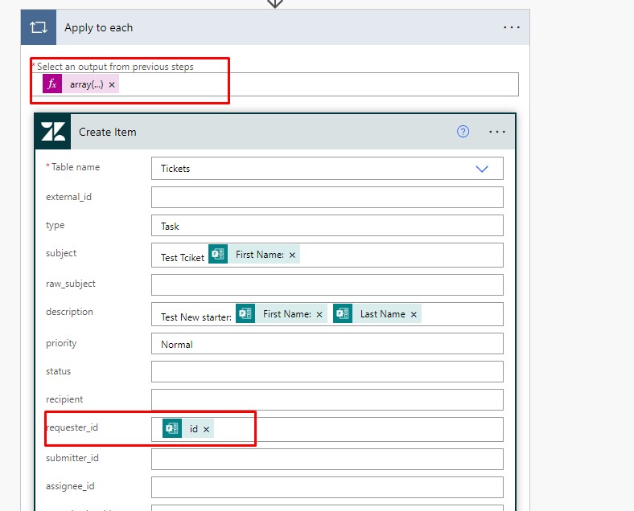This screenshot has width=634, height=511.
Task: Click the Apply to each loop icon
Action: point(39,27)
